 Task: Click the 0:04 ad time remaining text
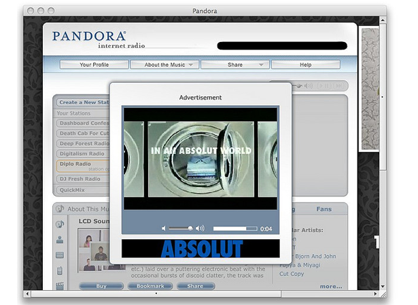pyautogui.click(x=266, y=228)
